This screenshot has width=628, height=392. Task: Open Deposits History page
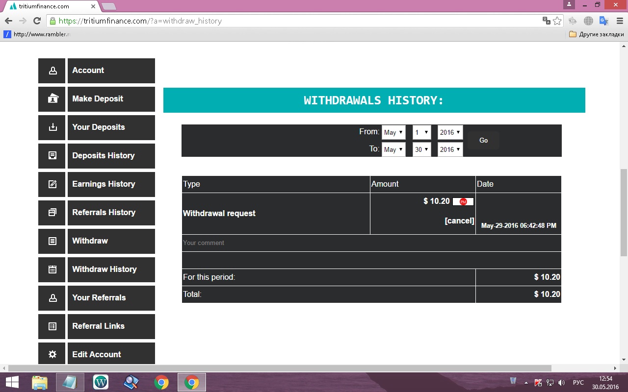(x=111, y=156)
